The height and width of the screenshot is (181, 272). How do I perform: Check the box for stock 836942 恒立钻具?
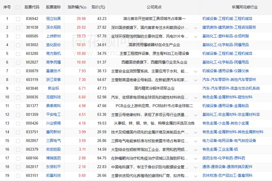(18, 19)
